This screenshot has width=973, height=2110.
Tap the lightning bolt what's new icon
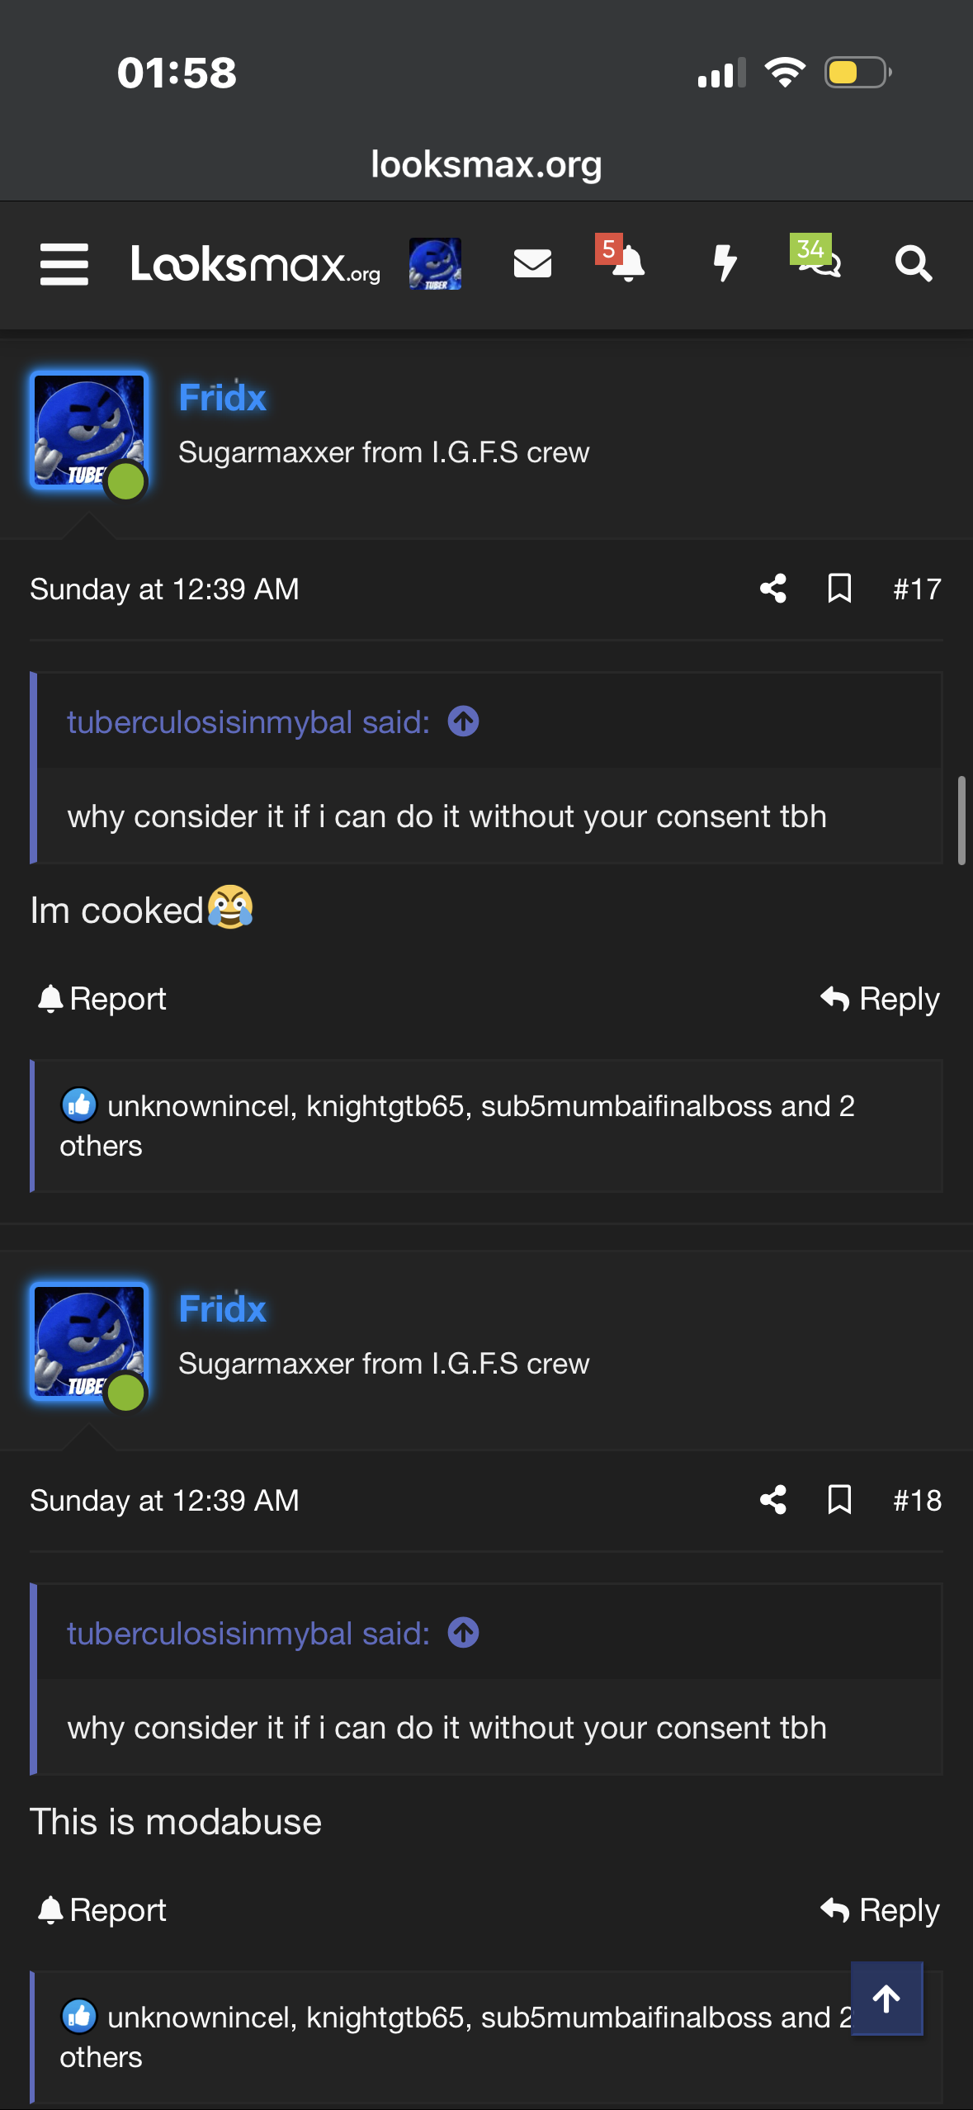[725, 264]
